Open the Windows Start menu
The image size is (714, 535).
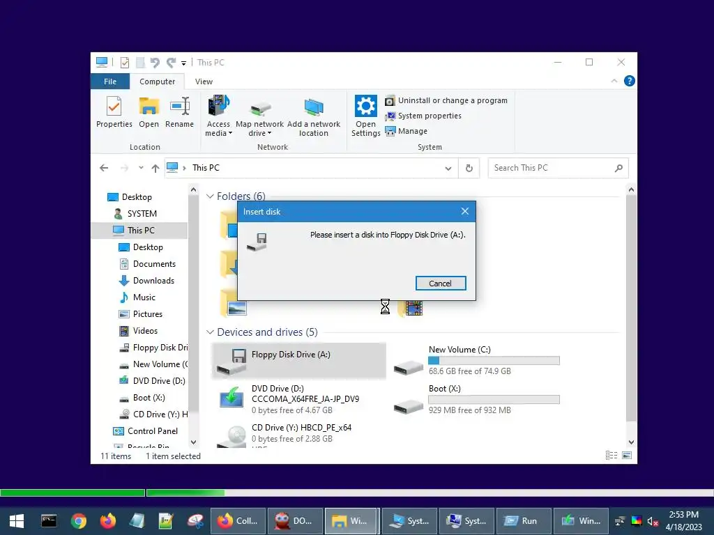point(17,521)
